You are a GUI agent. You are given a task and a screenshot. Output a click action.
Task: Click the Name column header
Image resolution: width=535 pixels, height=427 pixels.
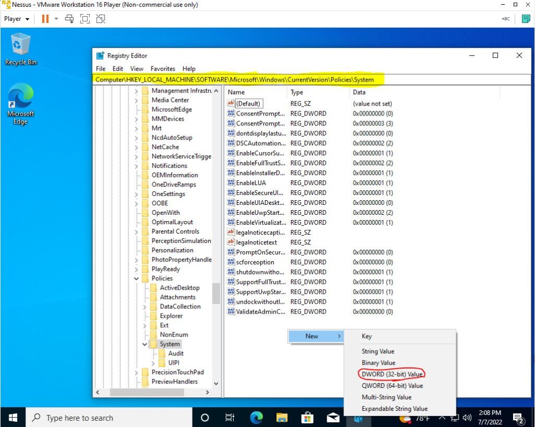click(x=256, y=92)
